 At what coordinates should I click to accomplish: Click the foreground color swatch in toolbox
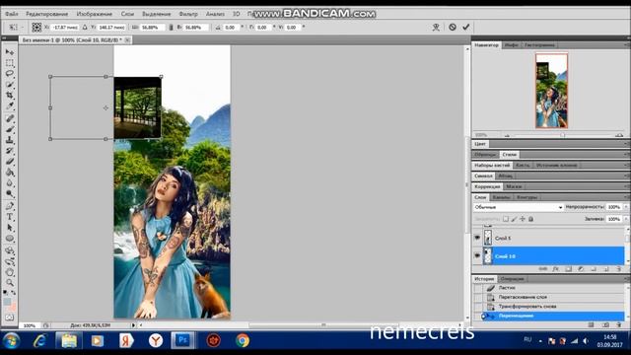click(8, 302)
